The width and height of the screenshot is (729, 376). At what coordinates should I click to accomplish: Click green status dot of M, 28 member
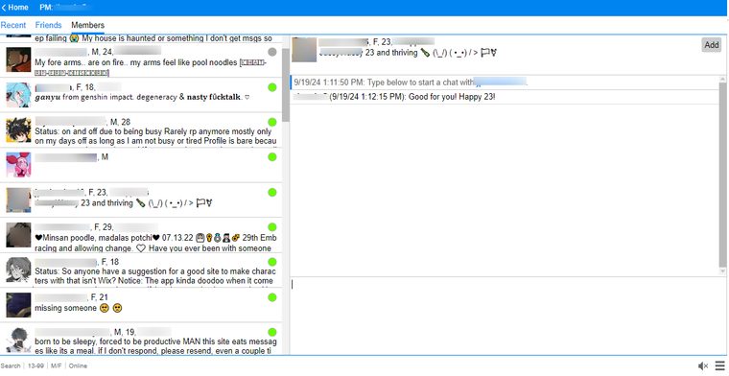point(272,122)
